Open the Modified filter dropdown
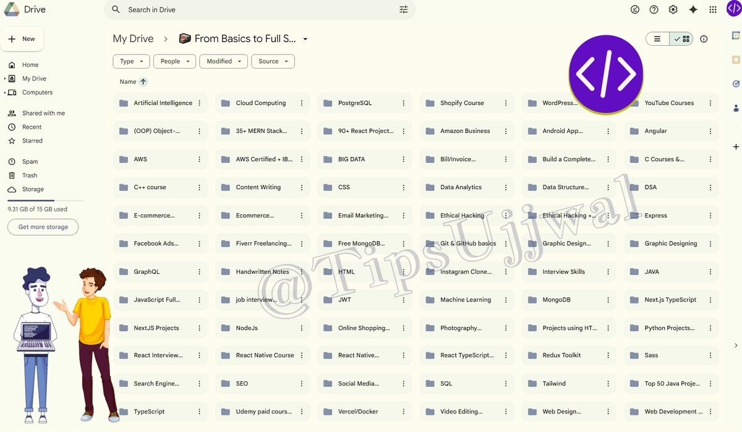Image resolution: width=742 pixels, height=432 pixels. [224, 61]
